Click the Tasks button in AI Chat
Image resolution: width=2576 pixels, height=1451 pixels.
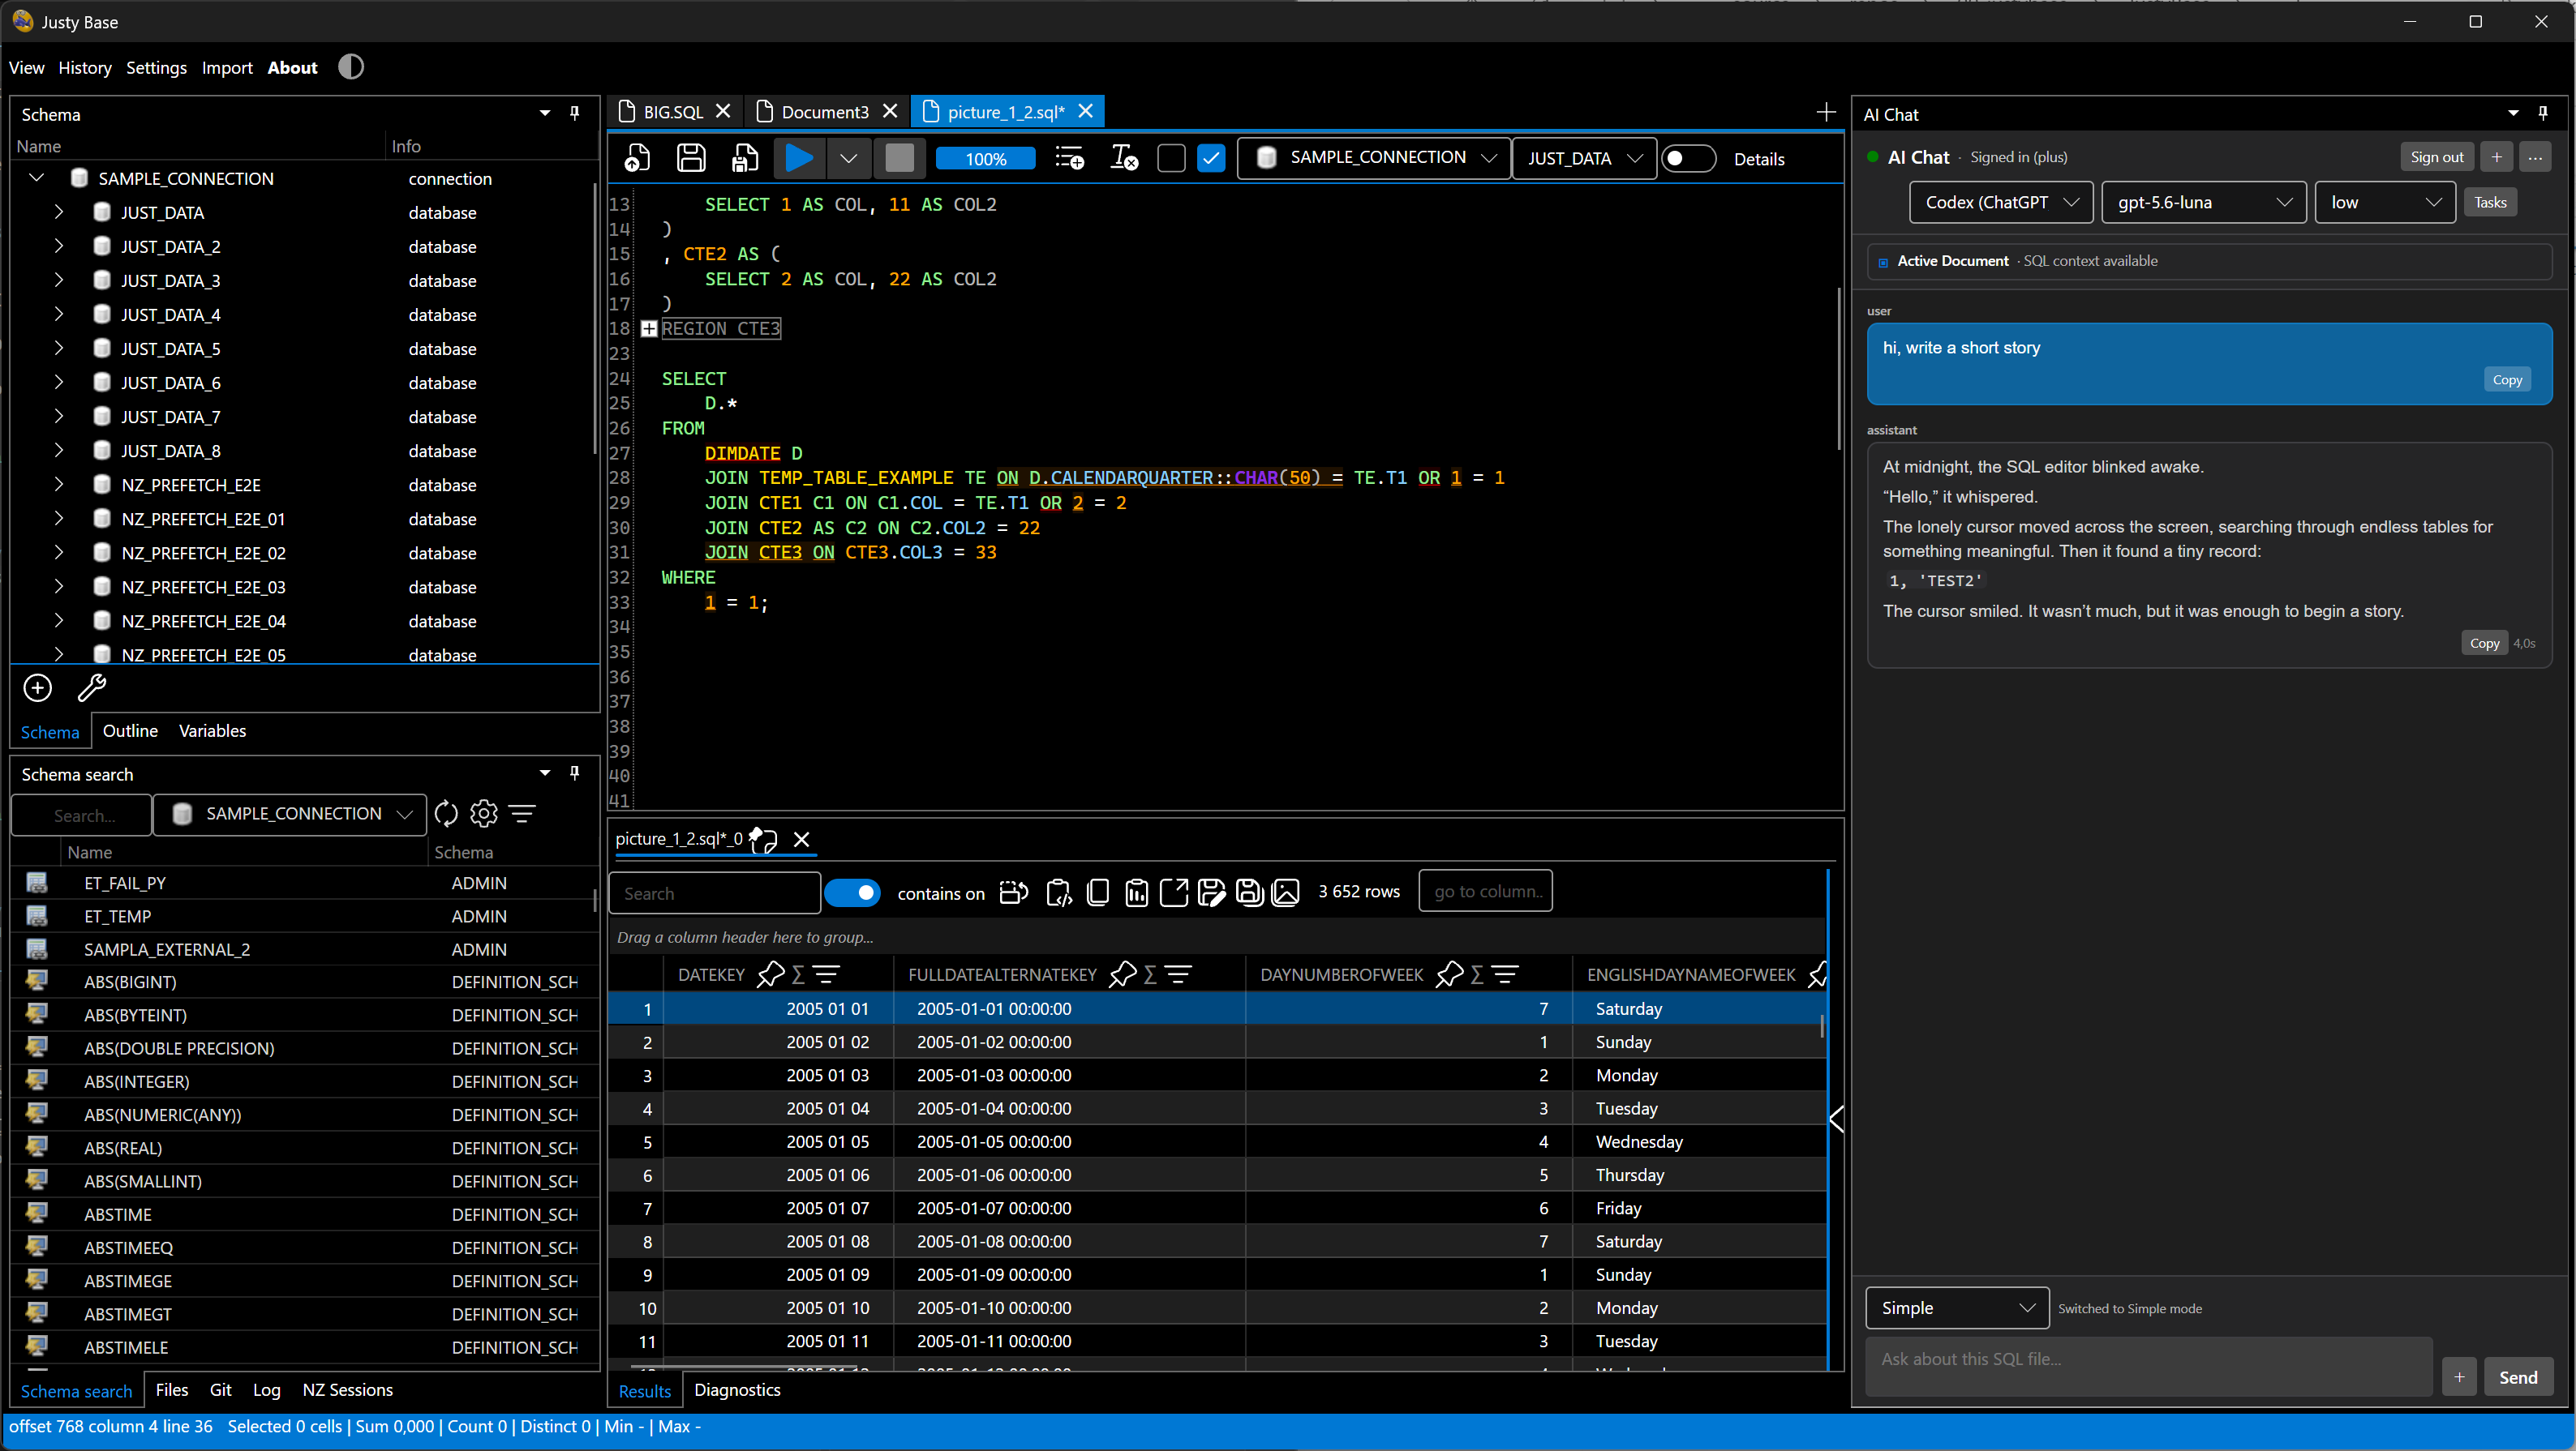(2490, 202)
